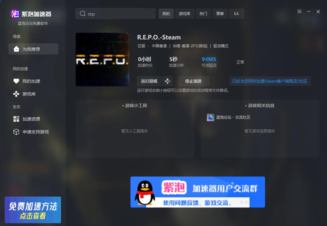Switch to the 游戏库 tab

(185, 14)
